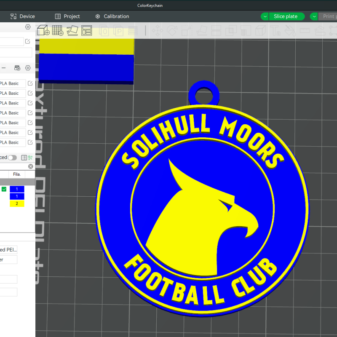
Task: Switch to the Calibration tab
Action: coord(112,16)
